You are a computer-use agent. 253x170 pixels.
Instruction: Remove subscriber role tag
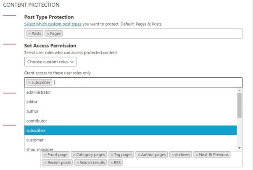(x=29, y=83)
